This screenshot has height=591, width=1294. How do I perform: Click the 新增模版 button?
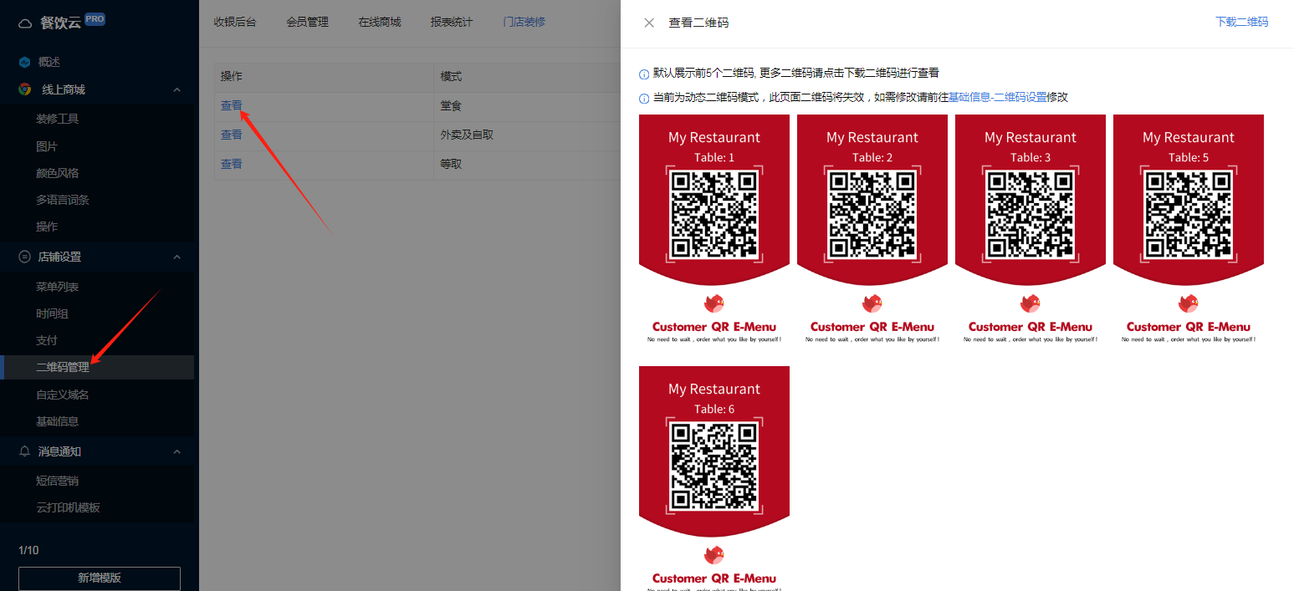[x=100, y=578]
